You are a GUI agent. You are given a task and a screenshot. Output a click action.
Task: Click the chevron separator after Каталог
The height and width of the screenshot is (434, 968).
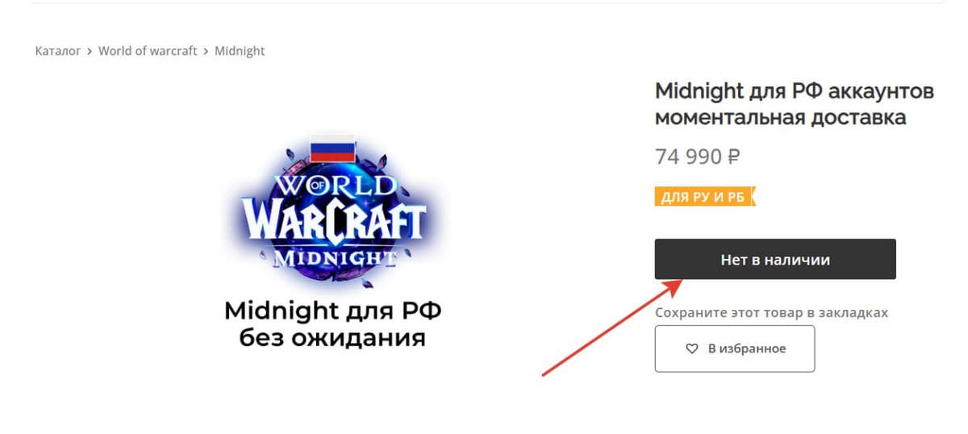[x=90, y=51]
